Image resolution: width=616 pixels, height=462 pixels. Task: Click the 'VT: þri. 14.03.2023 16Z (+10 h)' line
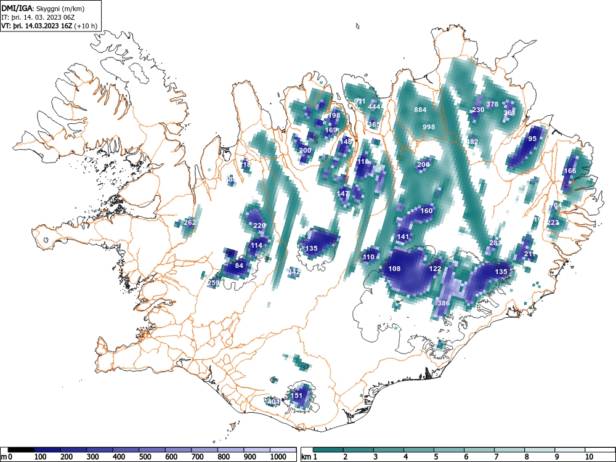click(x=49, y=26)
